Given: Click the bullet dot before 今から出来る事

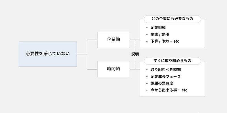Looking at the screenshot, I should [147, 90].
